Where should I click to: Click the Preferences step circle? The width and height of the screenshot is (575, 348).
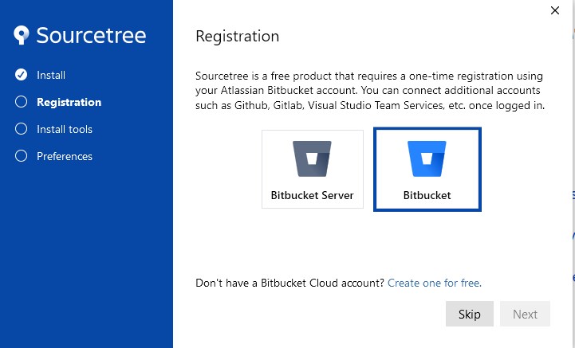tap(22, 156)
